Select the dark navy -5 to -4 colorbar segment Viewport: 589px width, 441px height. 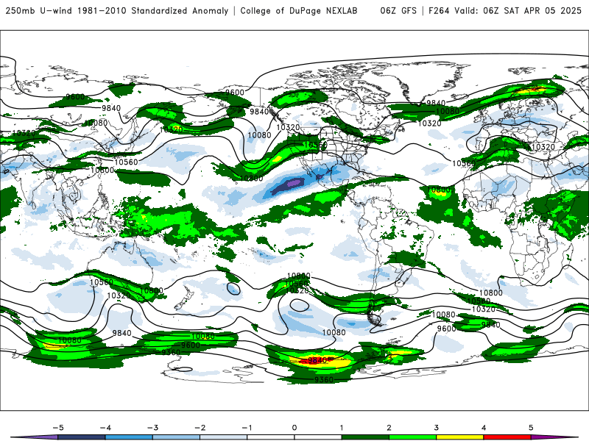tap(82, 437)
